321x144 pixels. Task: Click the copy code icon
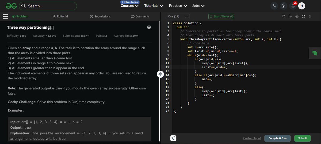click(x=284, y=17)
